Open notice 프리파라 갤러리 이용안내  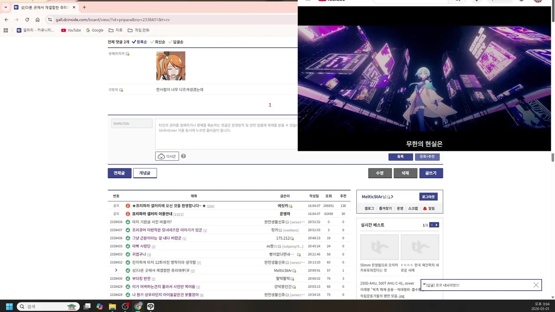[152, 214]
